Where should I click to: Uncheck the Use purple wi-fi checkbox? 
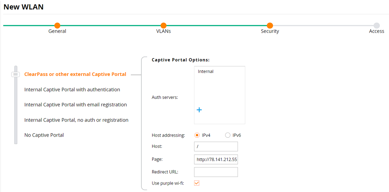197,183
